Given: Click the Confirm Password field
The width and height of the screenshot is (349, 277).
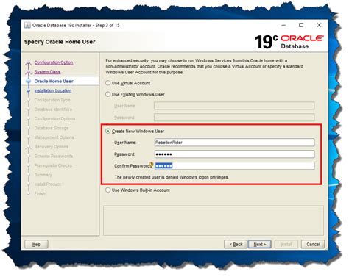Looking at the screenshot, I should click(234, 166).
